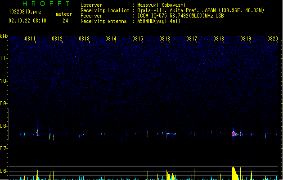Click the 0316 time marker

tap(165, 39)
